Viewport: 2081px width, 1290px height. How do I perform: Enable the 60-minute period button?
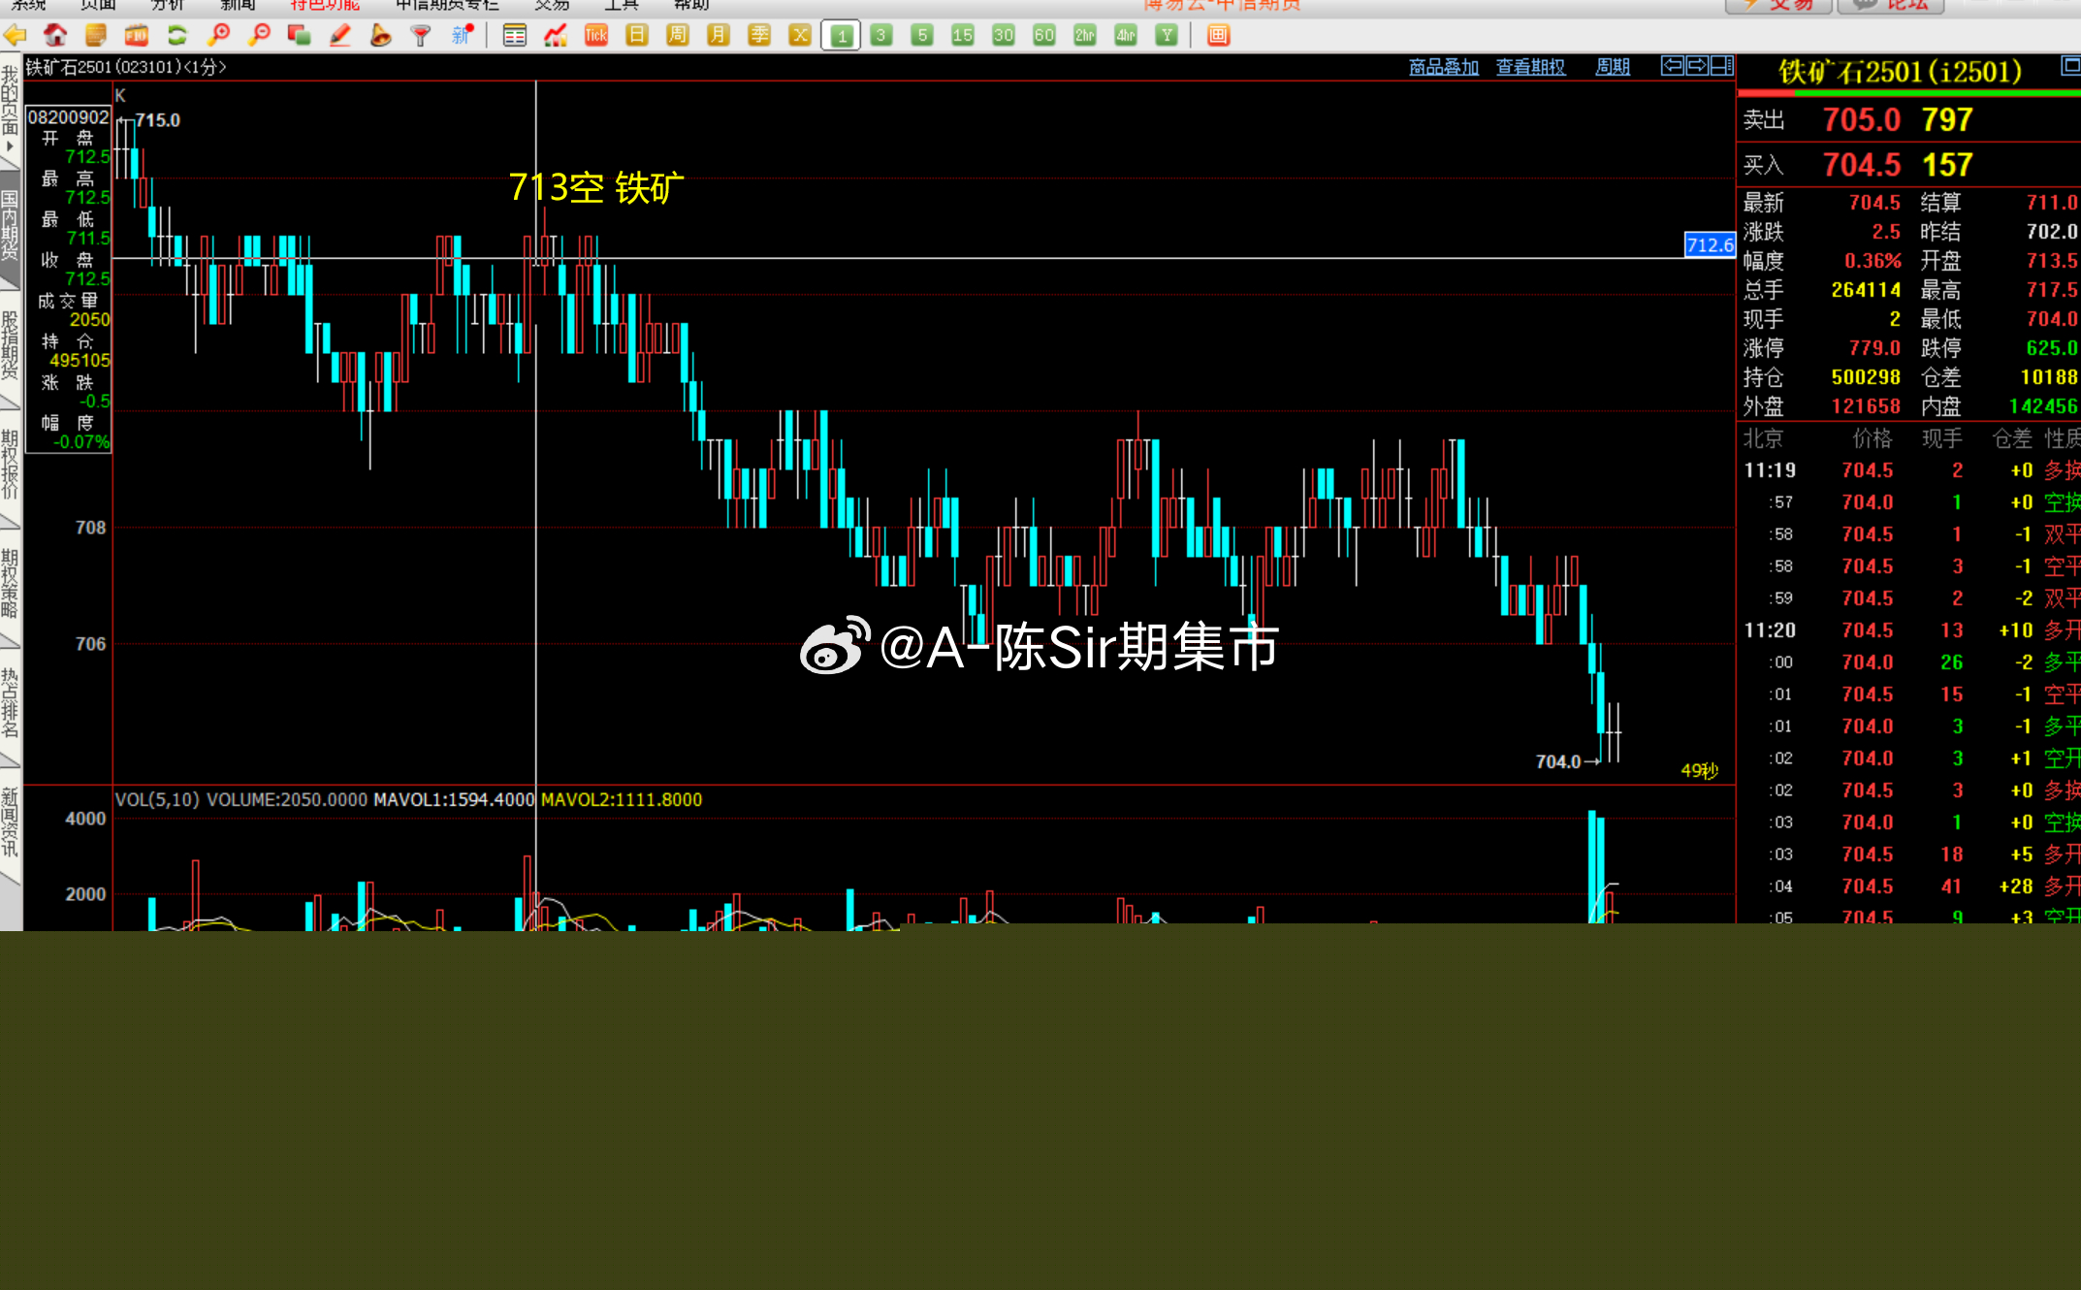pos(1043,36)
